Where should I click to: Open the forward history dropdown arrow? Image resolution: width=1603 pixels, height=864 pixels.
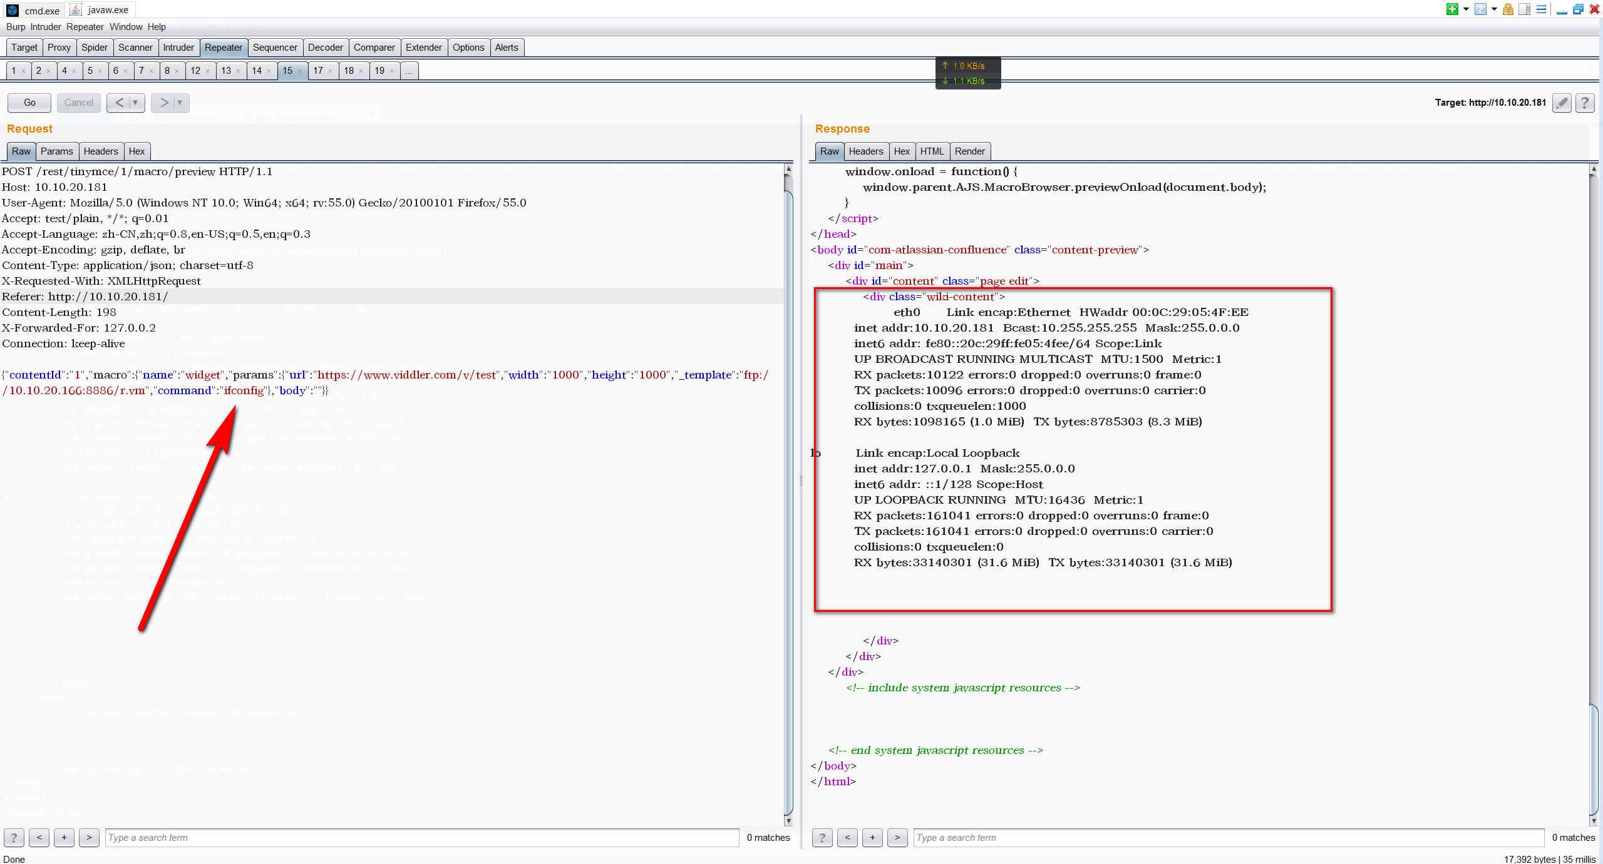coord(180,103)
